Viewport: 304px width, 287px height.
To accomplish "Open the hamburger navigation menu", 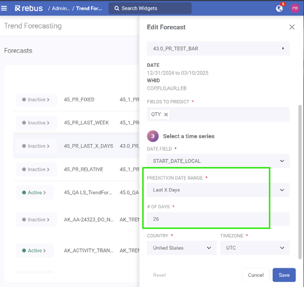I will (x=4, y=8).
